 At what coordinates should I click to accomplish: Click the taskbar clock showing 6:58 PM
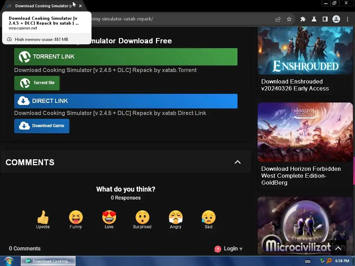point(342,261)
